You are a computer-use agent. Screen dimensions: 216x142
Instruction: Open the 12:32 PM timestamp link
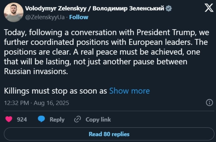(x=17, y=103)
